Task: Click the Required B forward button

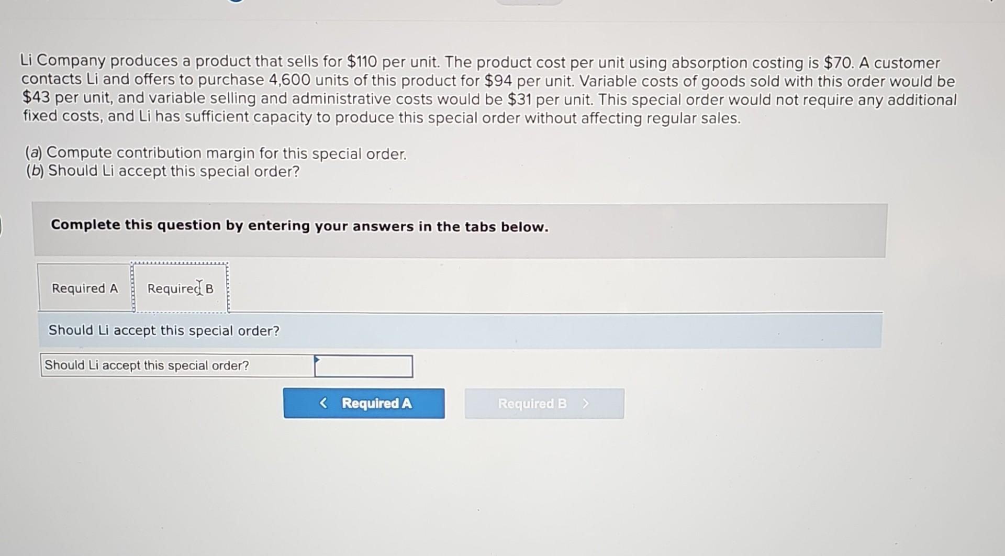Action: click(x=544, y=403)
